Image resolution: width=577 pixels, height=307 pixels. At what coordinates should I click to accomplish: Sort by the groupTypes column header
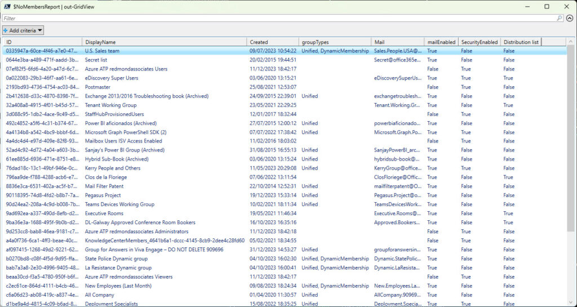click(335, 42)
